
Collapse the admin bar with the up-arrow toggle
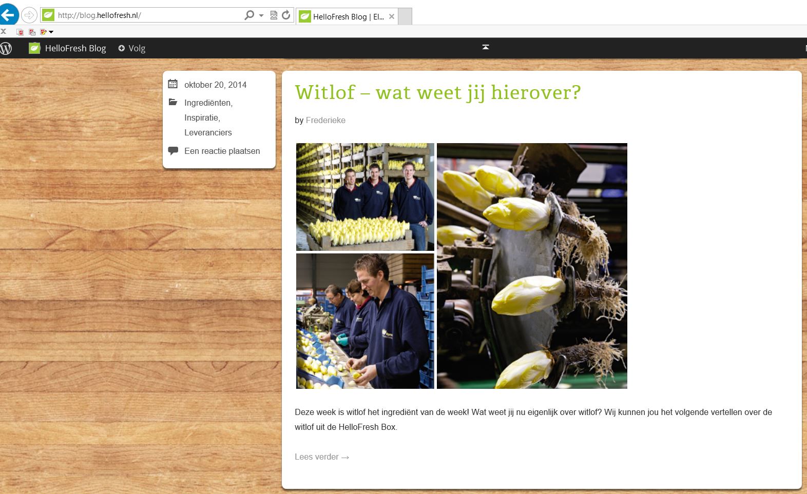486,47
